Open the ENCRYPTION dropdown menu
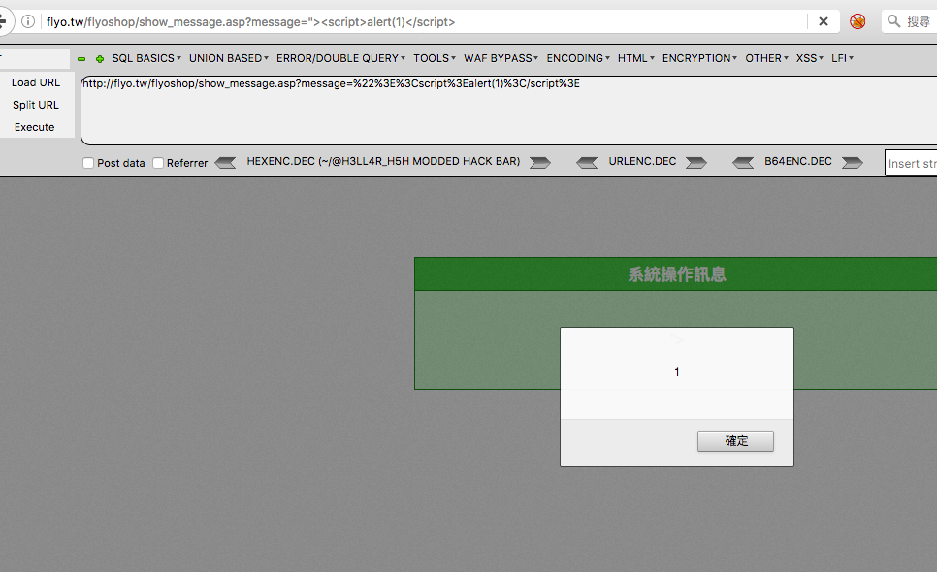Image resolution: width=937 pixels, height=572 pixels. pyautogui.click(x=699, y=58)
